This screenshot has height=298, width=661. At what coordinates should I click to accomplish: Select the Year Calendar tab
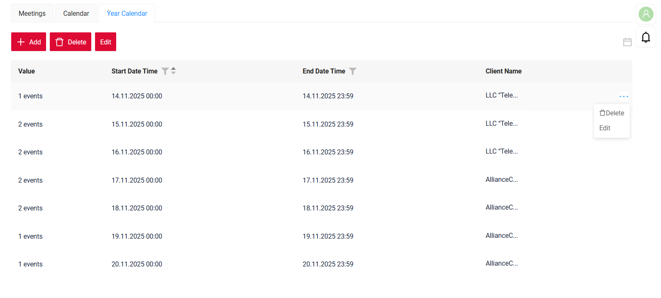pyautogui.click(x=127, y=13)
